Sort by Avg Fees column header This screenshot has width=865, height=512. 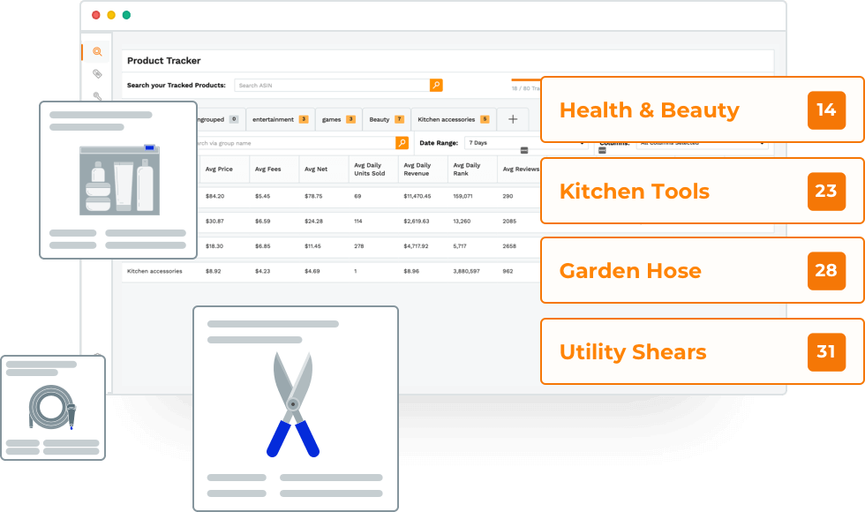267,169
